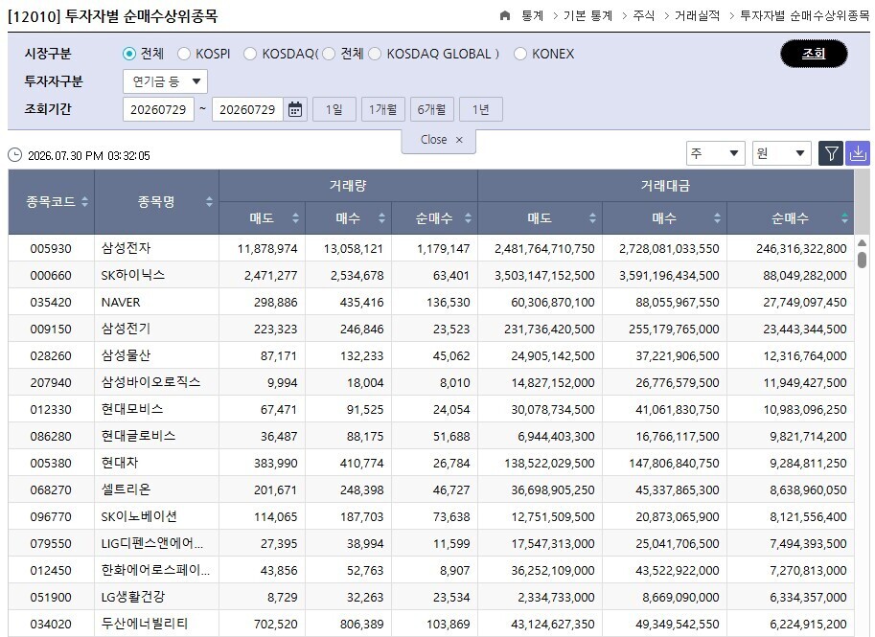Select KONEX market radio button
This screenshot has height=637, width=875.
click(x=520, y=54)
